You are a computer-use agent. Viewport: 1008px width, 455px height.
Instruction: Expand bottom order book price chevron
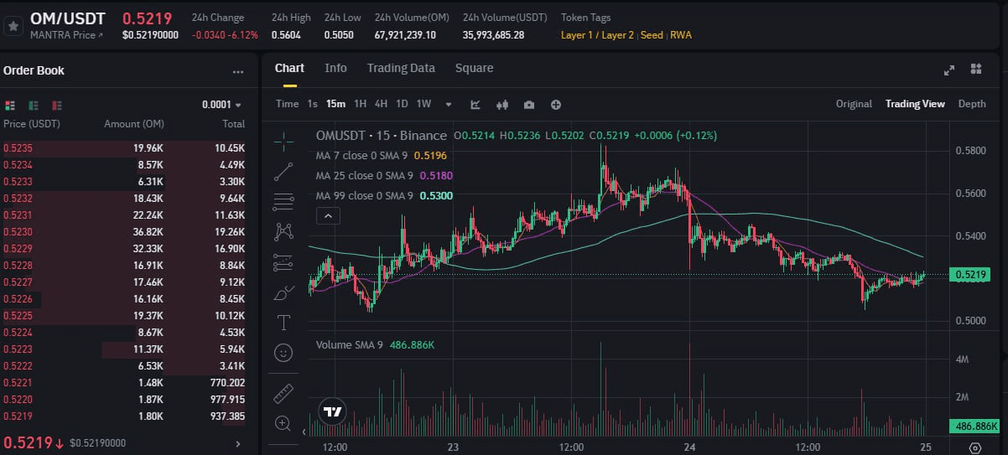[x=237, y=443]
